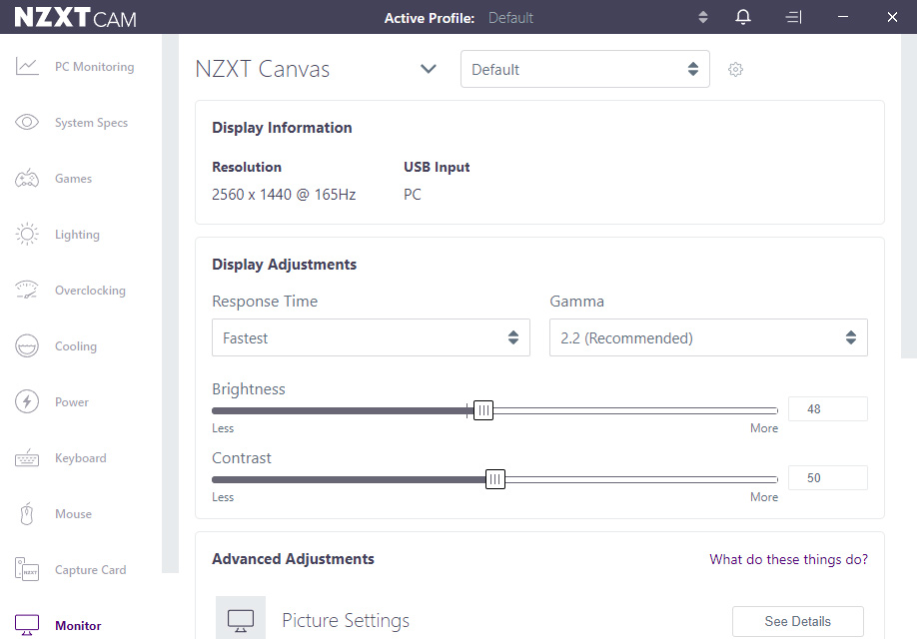Image resolution: width=917 pixels, height=639 pixels.
Task: Click the System Specs eye icon
Action: [x=27, y=123]
